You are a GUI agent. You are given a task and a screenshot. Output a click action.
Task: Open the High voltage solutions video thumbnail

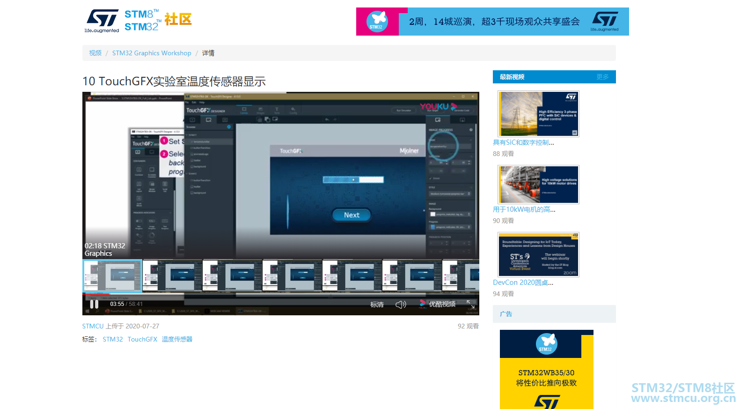pyautogui.click(x=538, y=185)
